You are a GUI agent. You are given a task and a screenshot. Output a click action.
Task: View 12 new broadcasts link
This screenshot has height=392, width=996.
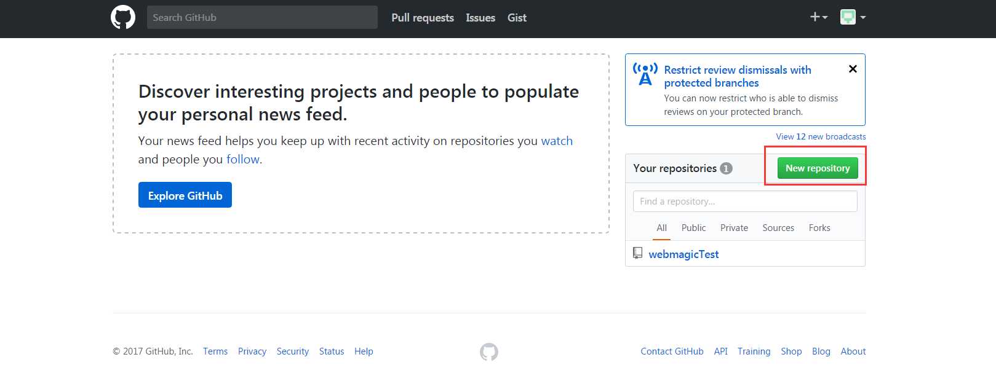click(x=821, y=136)
